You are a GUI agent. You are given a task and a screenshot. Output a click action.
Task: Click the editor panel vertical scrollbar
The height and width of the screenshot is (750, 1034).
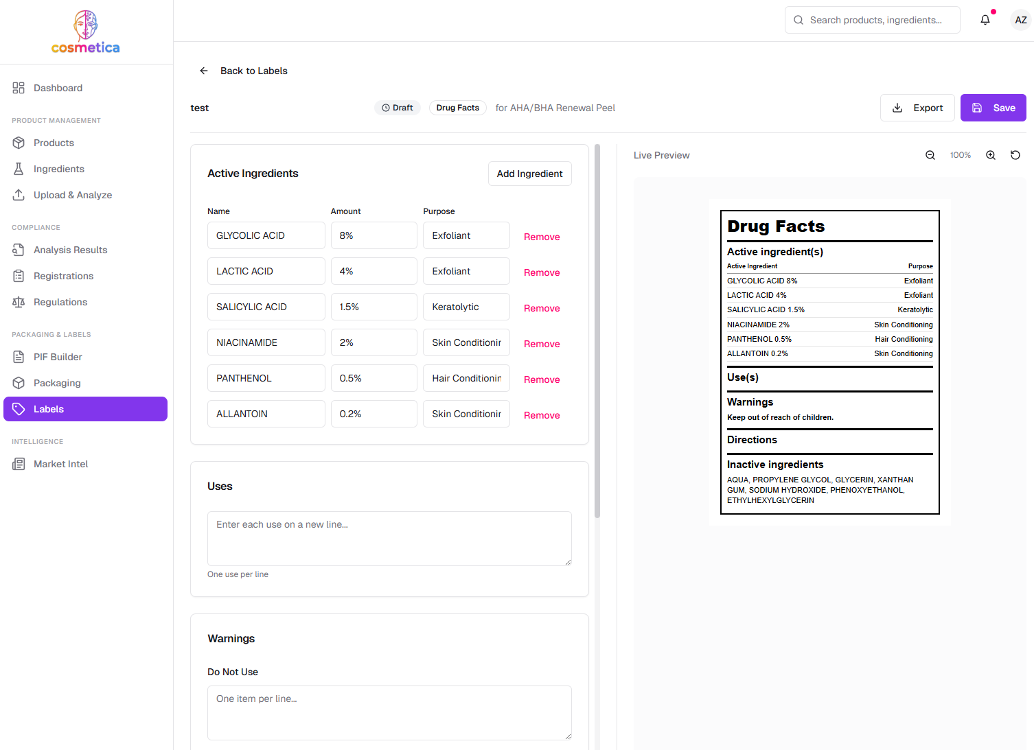(597, 329)
